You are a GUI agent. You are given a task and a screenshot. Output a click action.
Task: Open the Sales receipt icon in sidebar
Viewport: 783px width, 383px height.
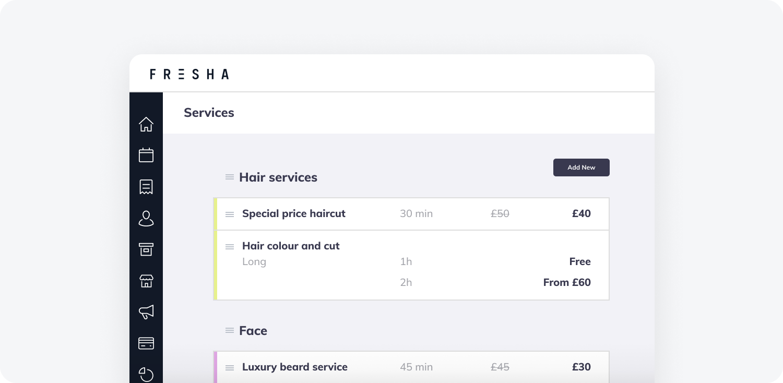pyautogui.click(x=146, y=187)
